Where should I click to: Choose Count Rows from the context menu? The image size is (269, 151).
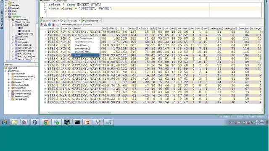[x=85, y=45]
